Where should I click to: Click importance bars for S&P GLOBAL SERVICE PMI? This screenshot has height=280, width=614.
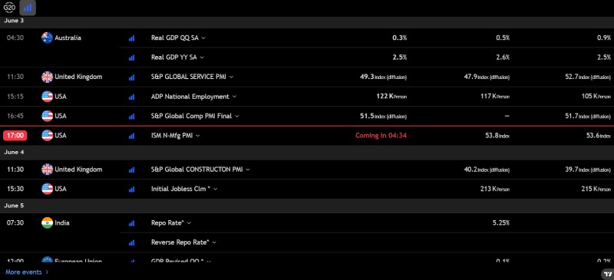(131, 77)
